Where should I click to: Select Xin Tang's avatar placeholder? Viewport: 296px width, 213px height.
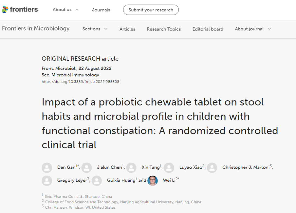click(131, 168)
